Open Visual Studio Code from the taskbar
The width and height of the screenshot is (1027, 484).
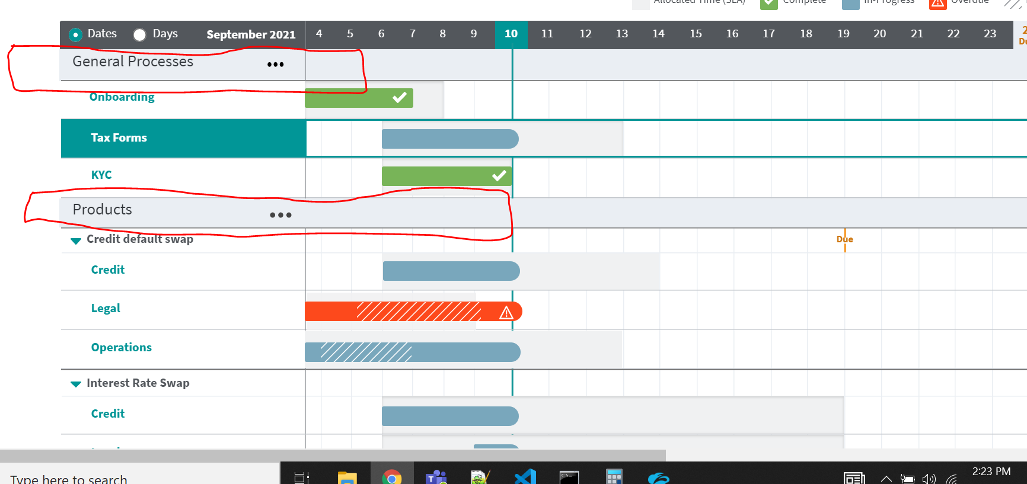click(525, 477)
